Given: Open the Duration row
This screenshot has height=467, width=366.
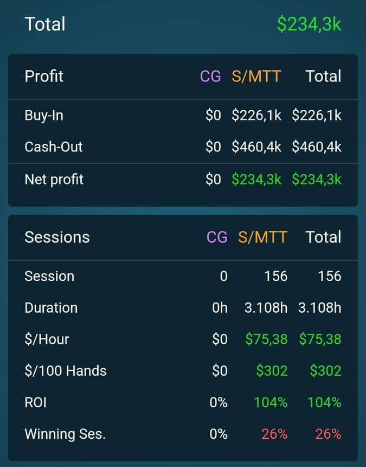Looking at the screenshot, I should pyautogui.click(x=183, y=308).
